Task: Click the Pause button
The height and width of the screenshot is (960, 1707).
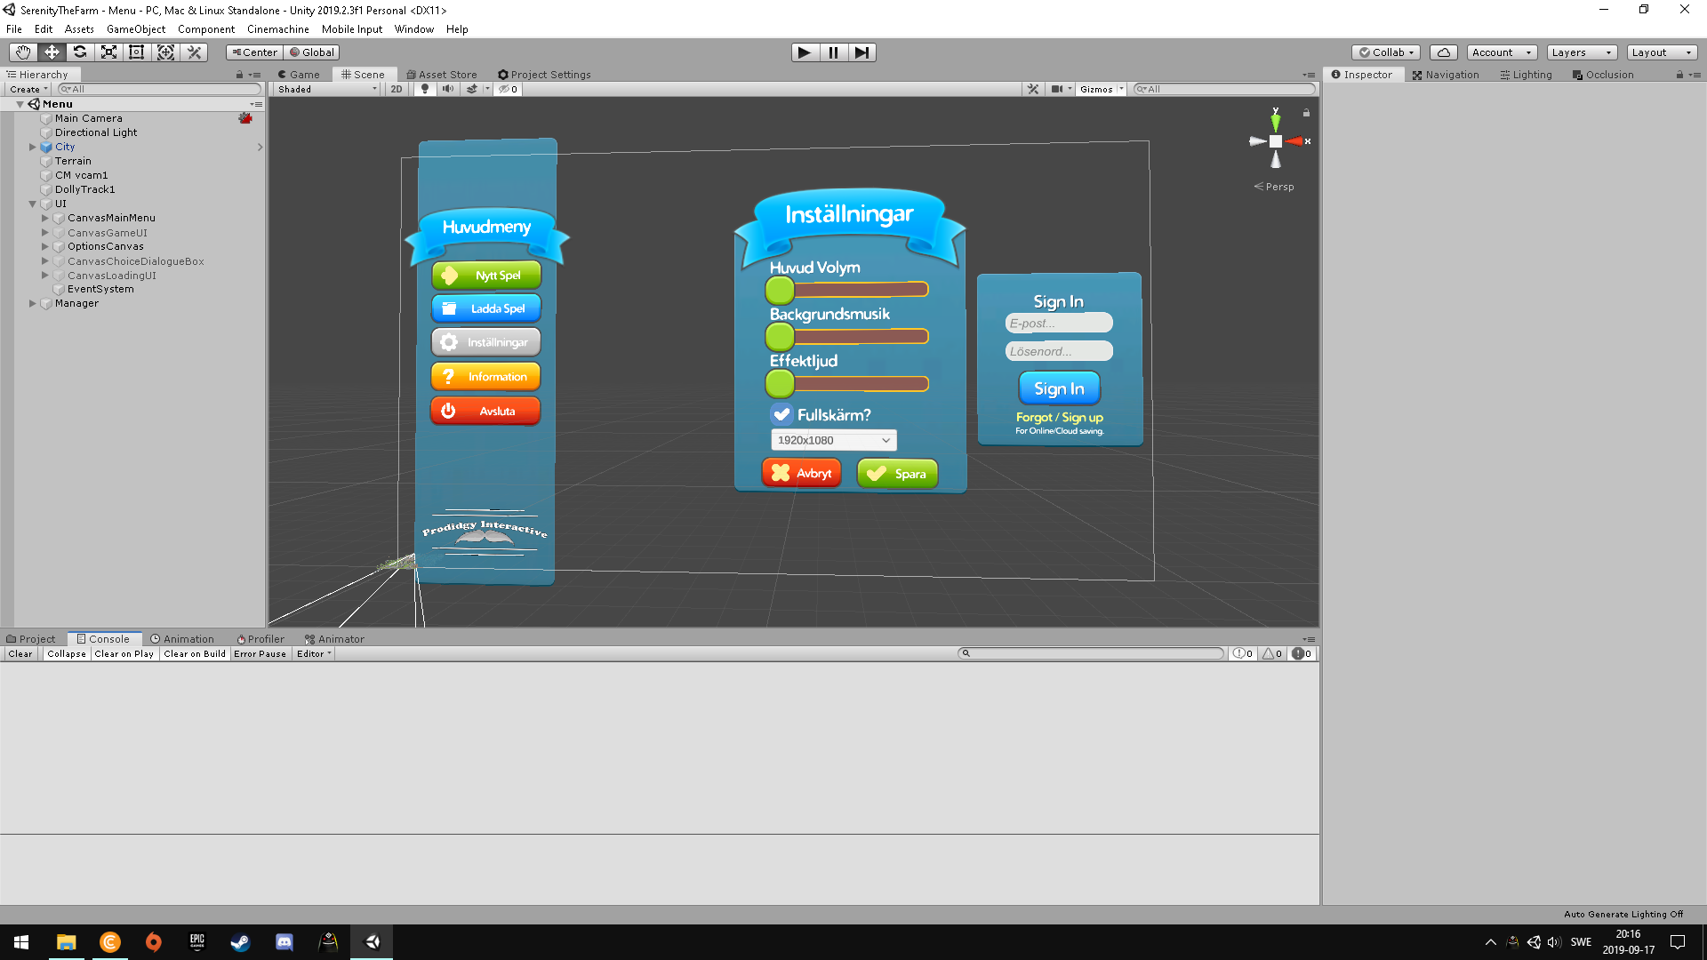Action: [833, 52]
